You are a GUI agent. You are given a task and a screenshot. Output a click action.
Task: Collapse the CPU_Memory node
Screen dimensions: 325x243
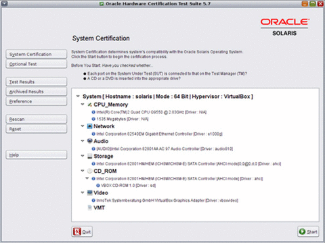(83, 105)
